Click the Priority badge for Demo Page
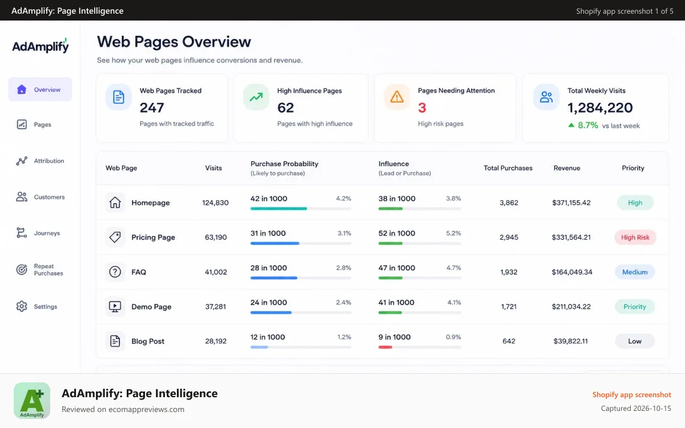685x428 pixels. [635, 306]
